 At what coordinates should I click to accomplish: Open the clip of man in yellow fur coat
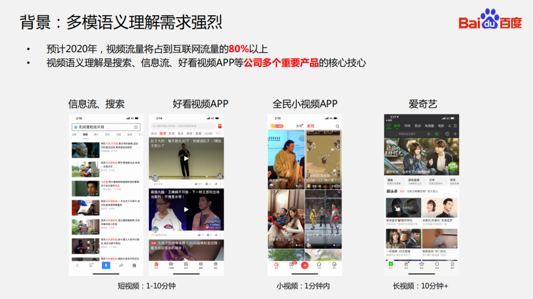(286, 159)
